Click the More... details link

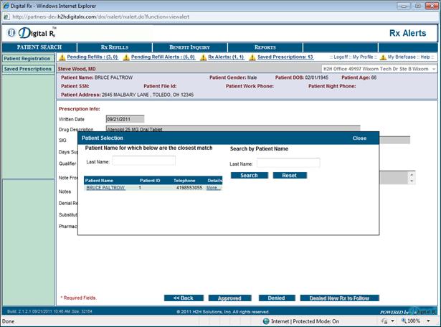(214, 188)
